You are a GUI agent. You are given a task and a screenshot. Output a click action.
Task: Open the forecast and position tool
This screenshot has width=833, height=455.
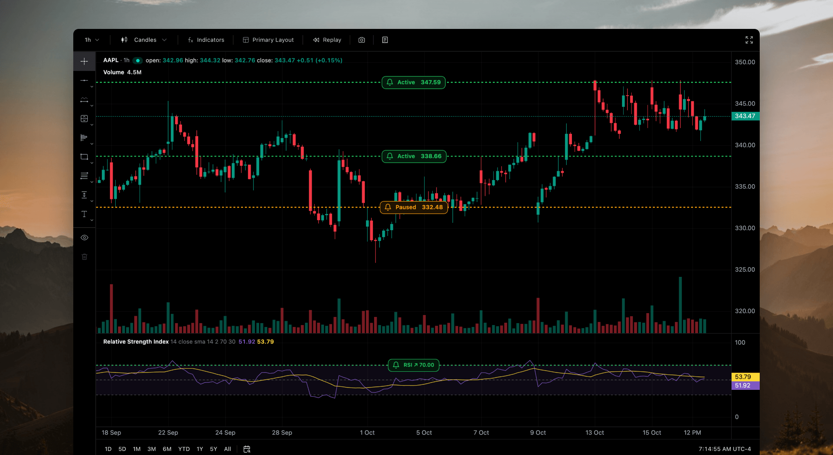tap(84, 118)
